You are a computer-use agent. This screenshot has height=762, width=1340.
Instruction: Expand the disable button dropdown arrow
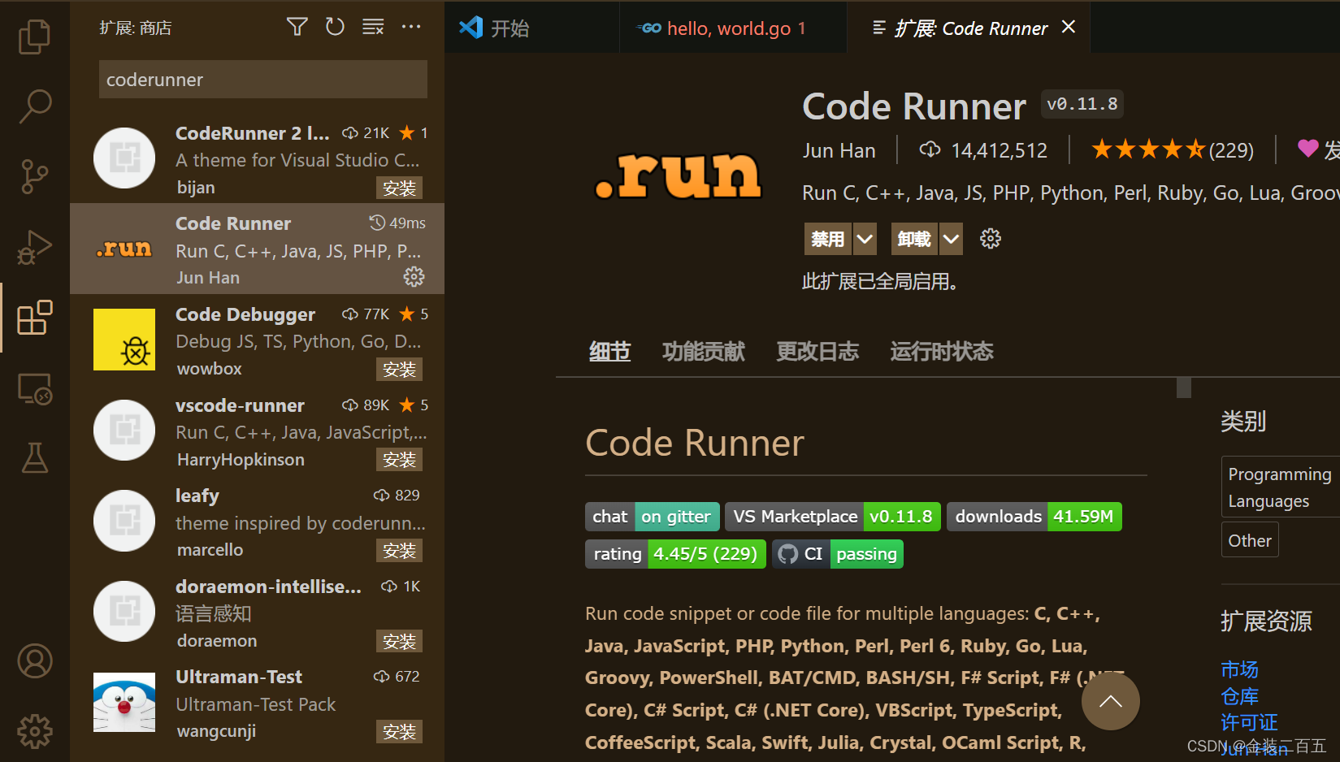(865, 239)
